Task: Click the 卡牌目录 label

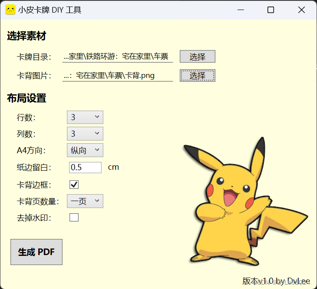Action: click(34, 57)
